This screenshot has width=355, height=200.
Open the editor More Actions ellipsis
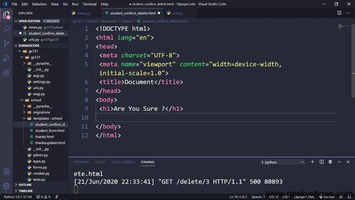click(348, 13)
